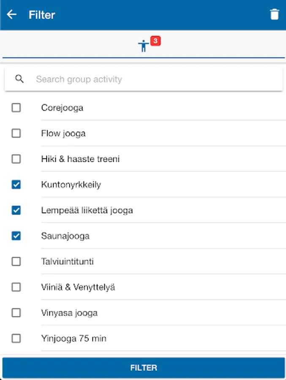Uncheck the Kuntonyrkkeily checkbox
Viewport: 286px width, 380px height.
(x=16, y=185)
